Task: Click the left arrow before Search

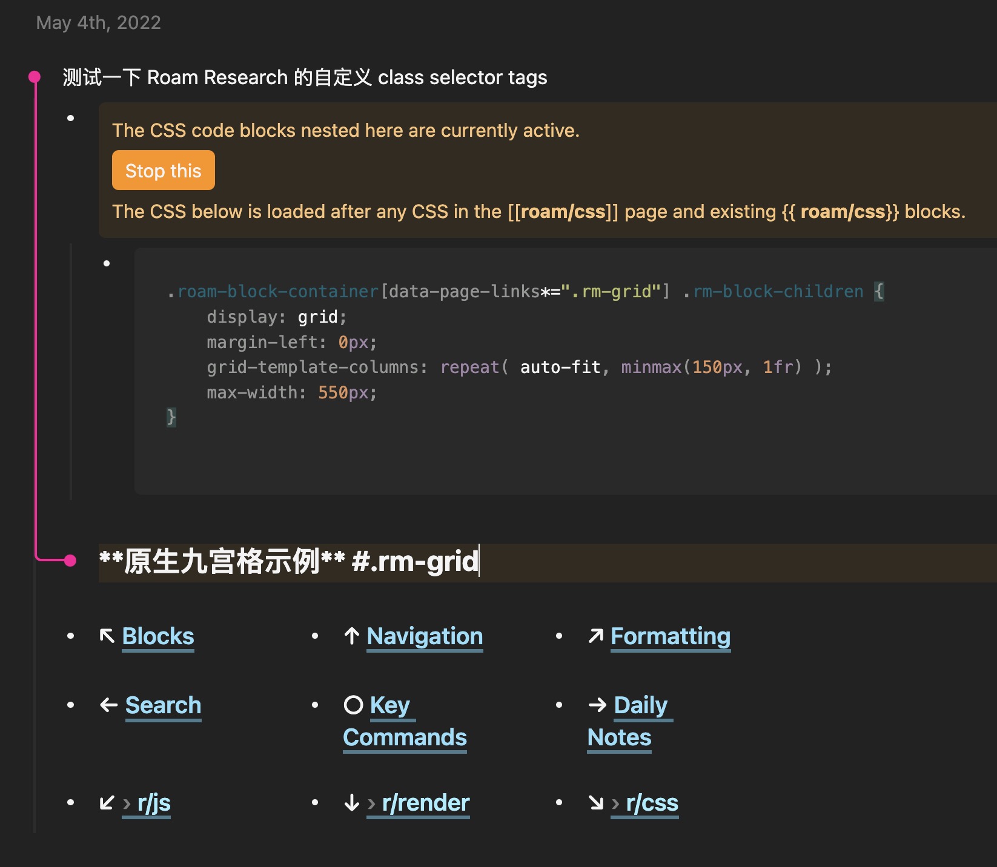Action: 109,705
